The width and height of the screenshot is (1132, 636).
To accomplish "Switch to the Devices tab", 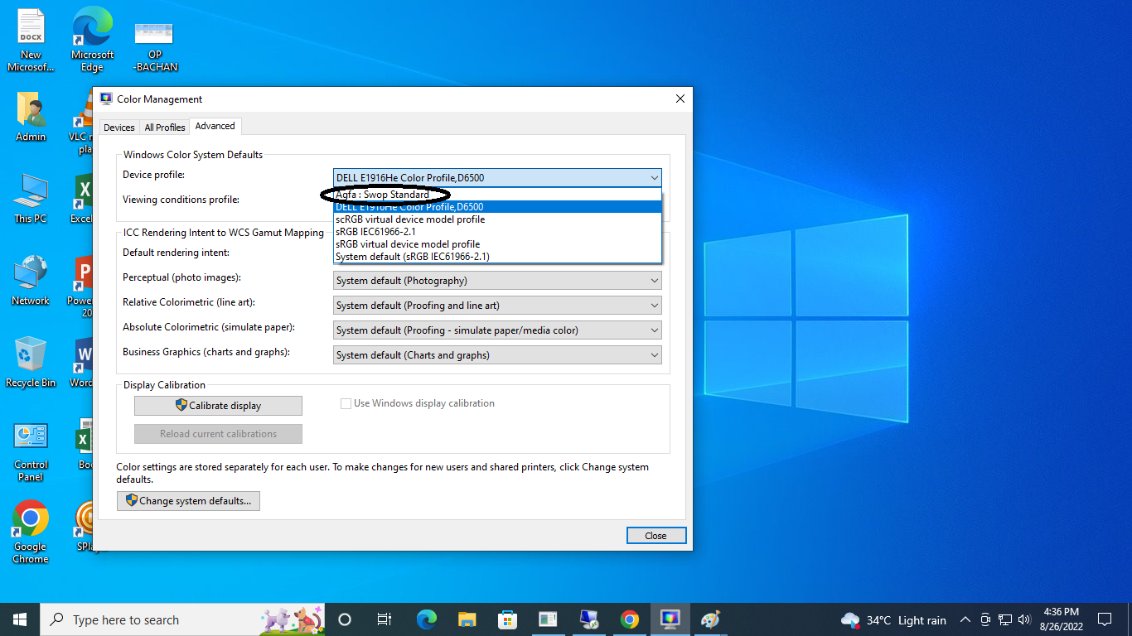I will 119,128.
